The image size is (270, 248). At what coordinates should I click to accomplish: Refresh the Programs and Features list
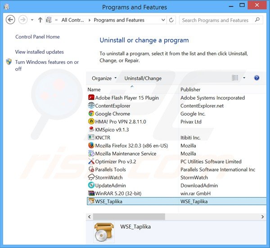tap(171, 20)
